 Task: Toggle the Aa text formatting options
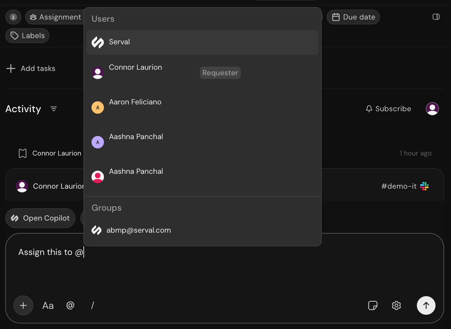click(48, 306)
